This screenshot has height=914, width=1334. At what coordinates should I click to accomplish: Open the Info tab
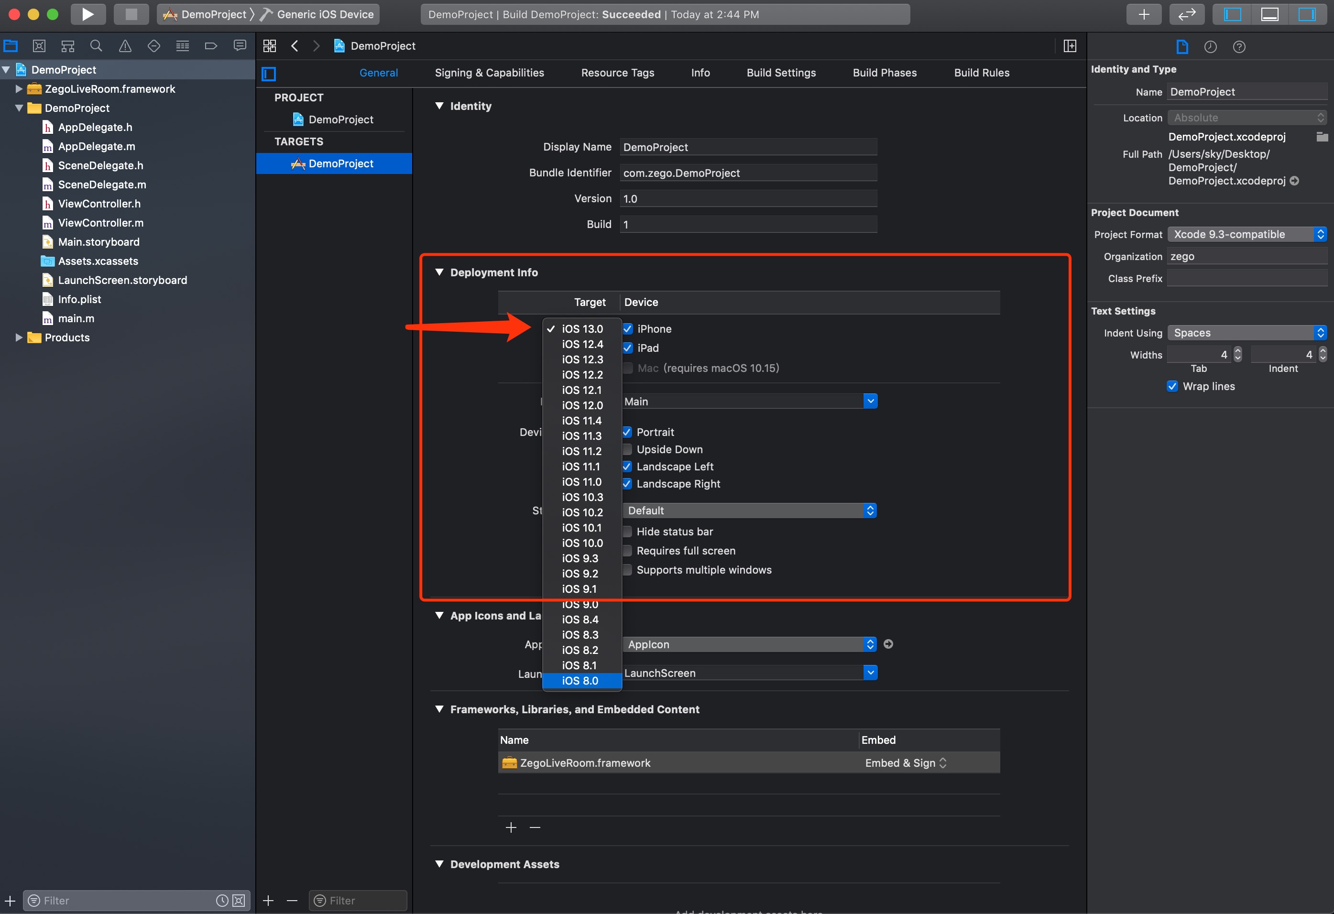(700, 73)
